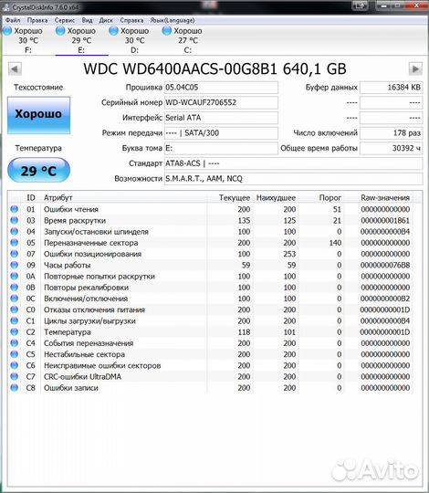The height and width of the screenshot is (493, 429).
Task: Open the Сервис menu
Action: [x=65, y=20]
